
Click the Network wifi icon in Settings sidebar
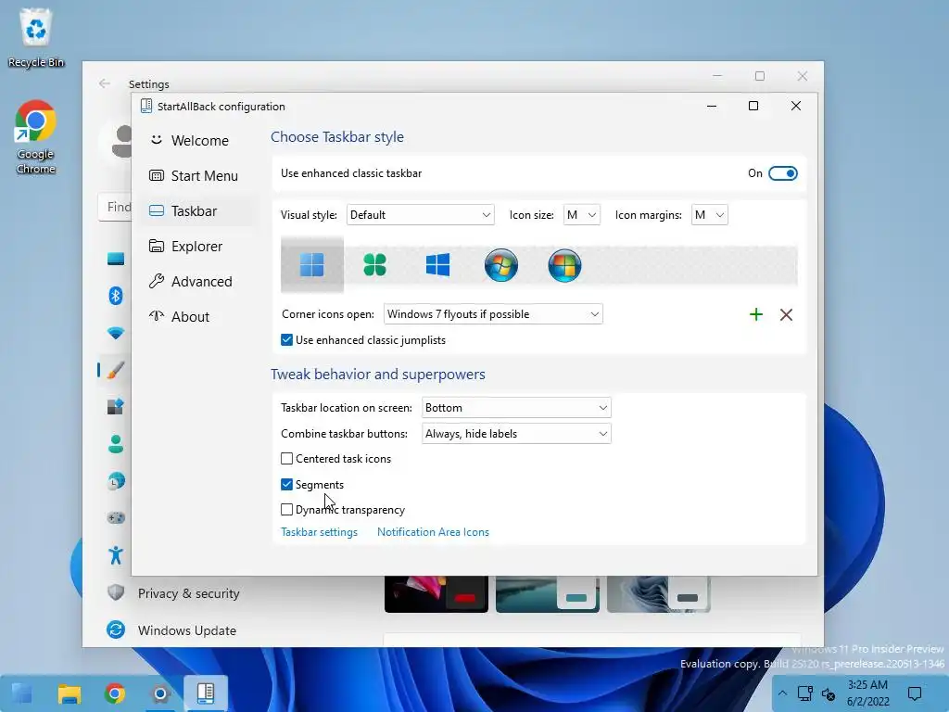pyautogui.click(x=116, y=333)
